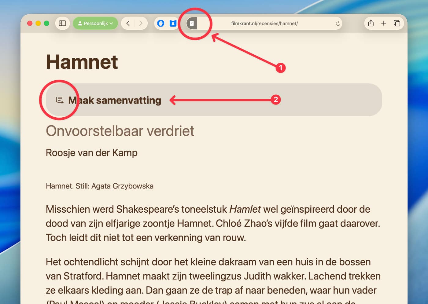Expand the Persoonlijk profile chevron
Image resolution: width=428 pixels, height=304 pixels.
[111, 23]
